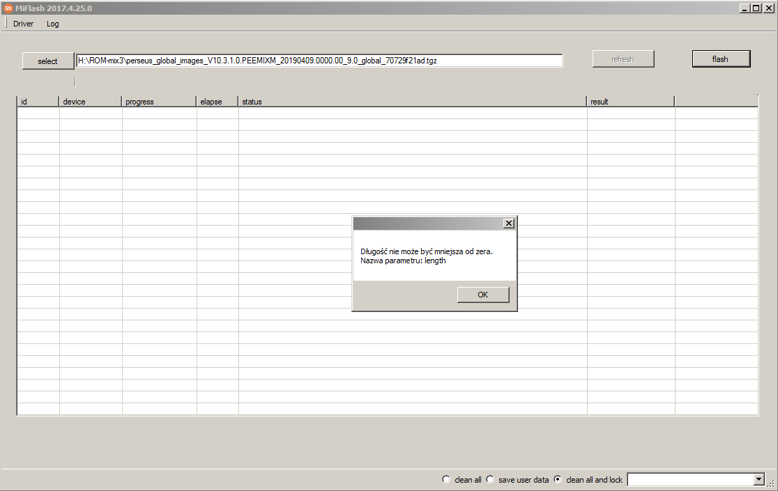Click inside the bottom combo box field

[x=690, y=479]
